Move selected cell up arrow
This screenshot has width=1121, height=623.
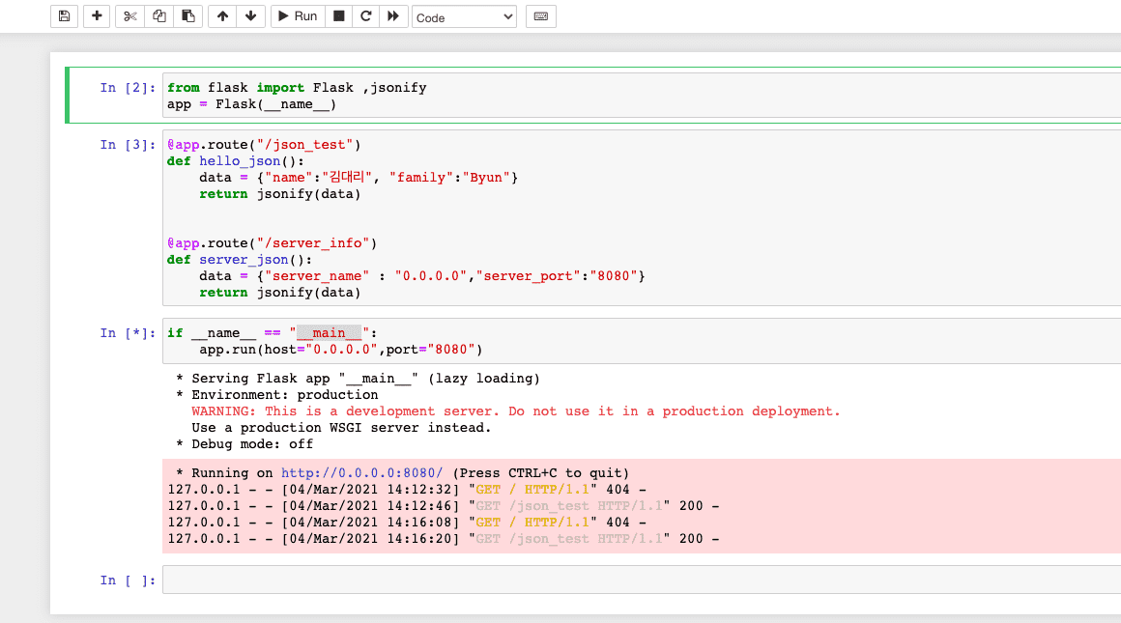(222, 16)
